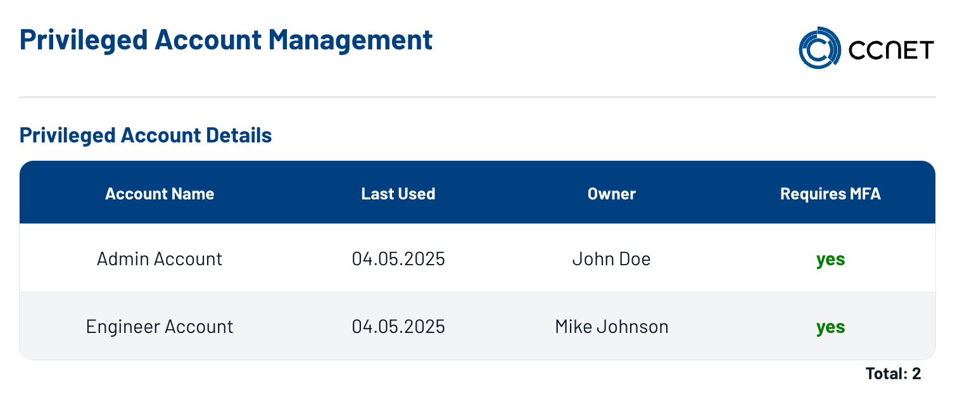Click the Owner column header

612,194
